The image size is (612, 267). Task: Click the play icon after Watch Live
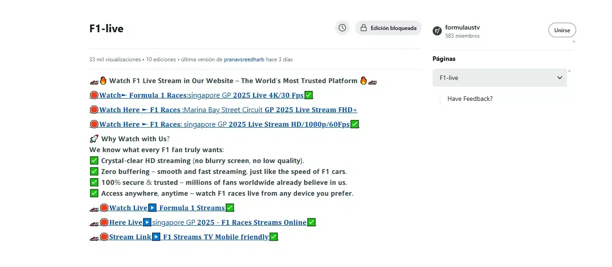(x=153, y=208)
